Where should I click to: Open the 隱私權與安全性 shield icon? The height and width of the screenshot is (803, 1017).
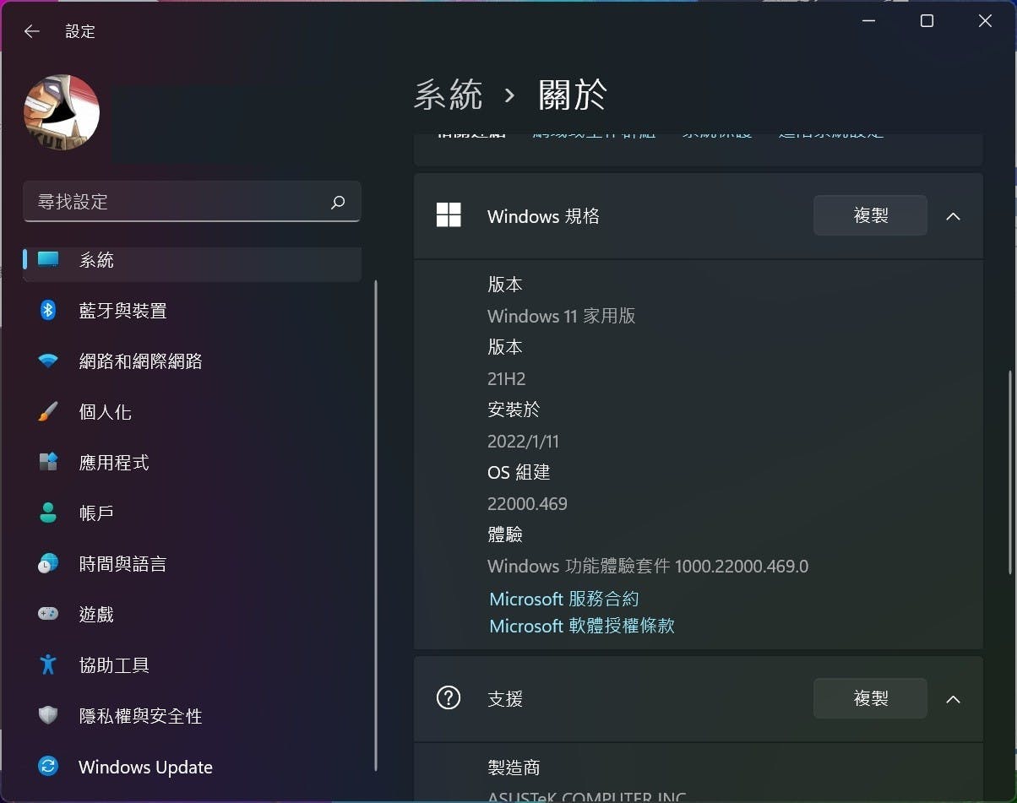pyautogui.click(x=48, y=716)
